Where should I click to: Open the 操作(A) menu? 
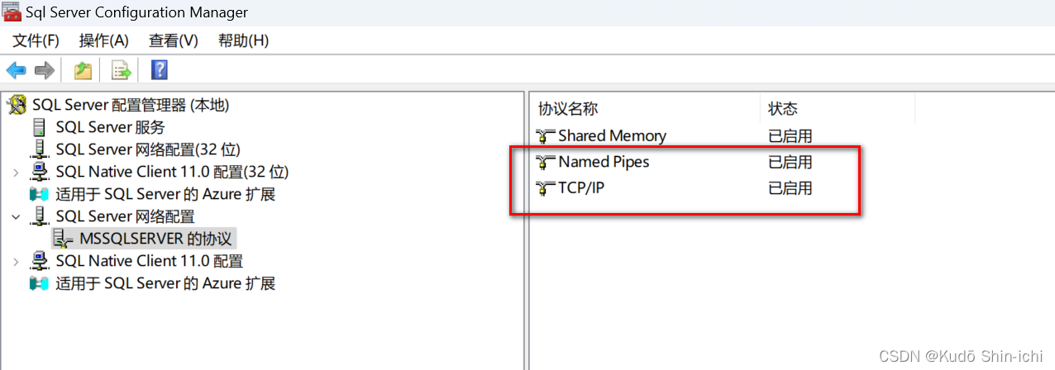point(104,40)
